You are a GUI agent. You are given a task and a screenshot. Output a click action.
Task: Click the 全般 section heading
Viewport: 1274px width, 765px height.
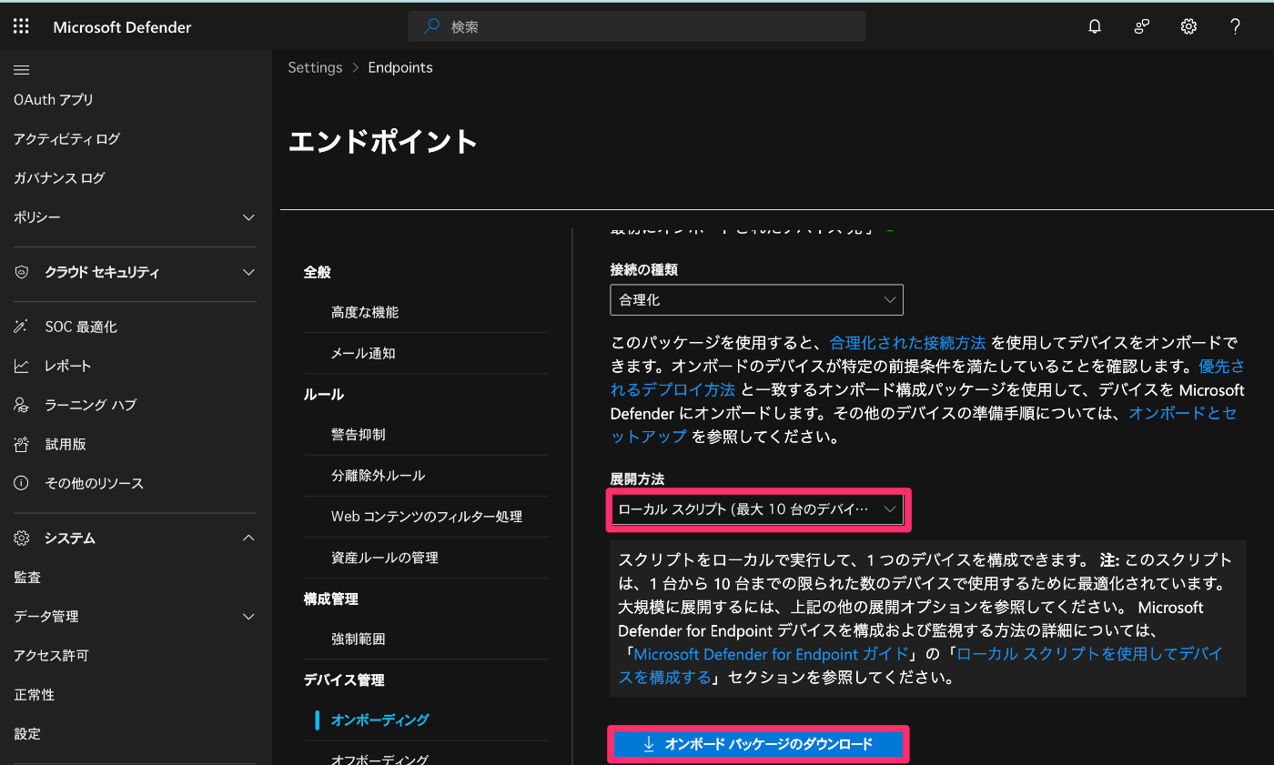(318, 272)
